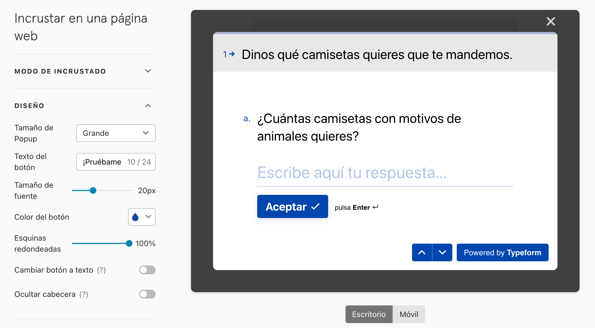This screenshot has height=328, width=595.
Task: Click the question heading Dinos qué camisetas
Action: coord(377,55)
